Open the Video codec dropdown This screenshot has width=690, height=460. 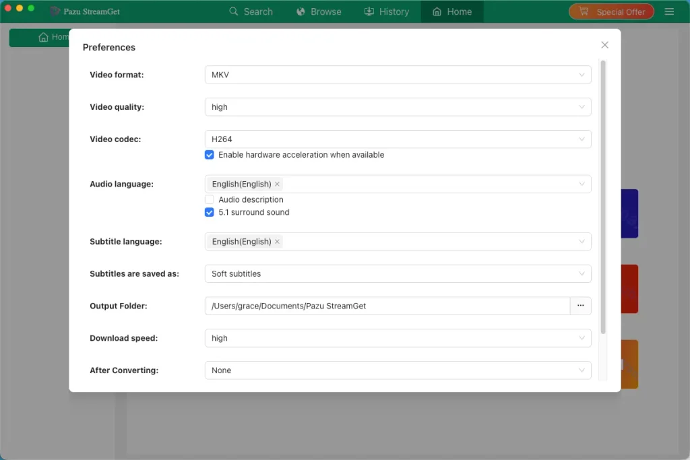click(398, 139)
